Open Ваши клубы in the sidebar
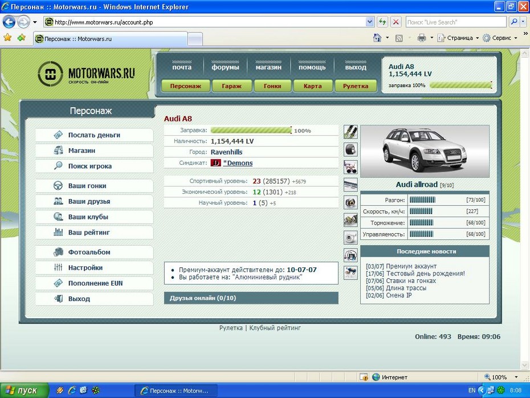 (94, 217)
